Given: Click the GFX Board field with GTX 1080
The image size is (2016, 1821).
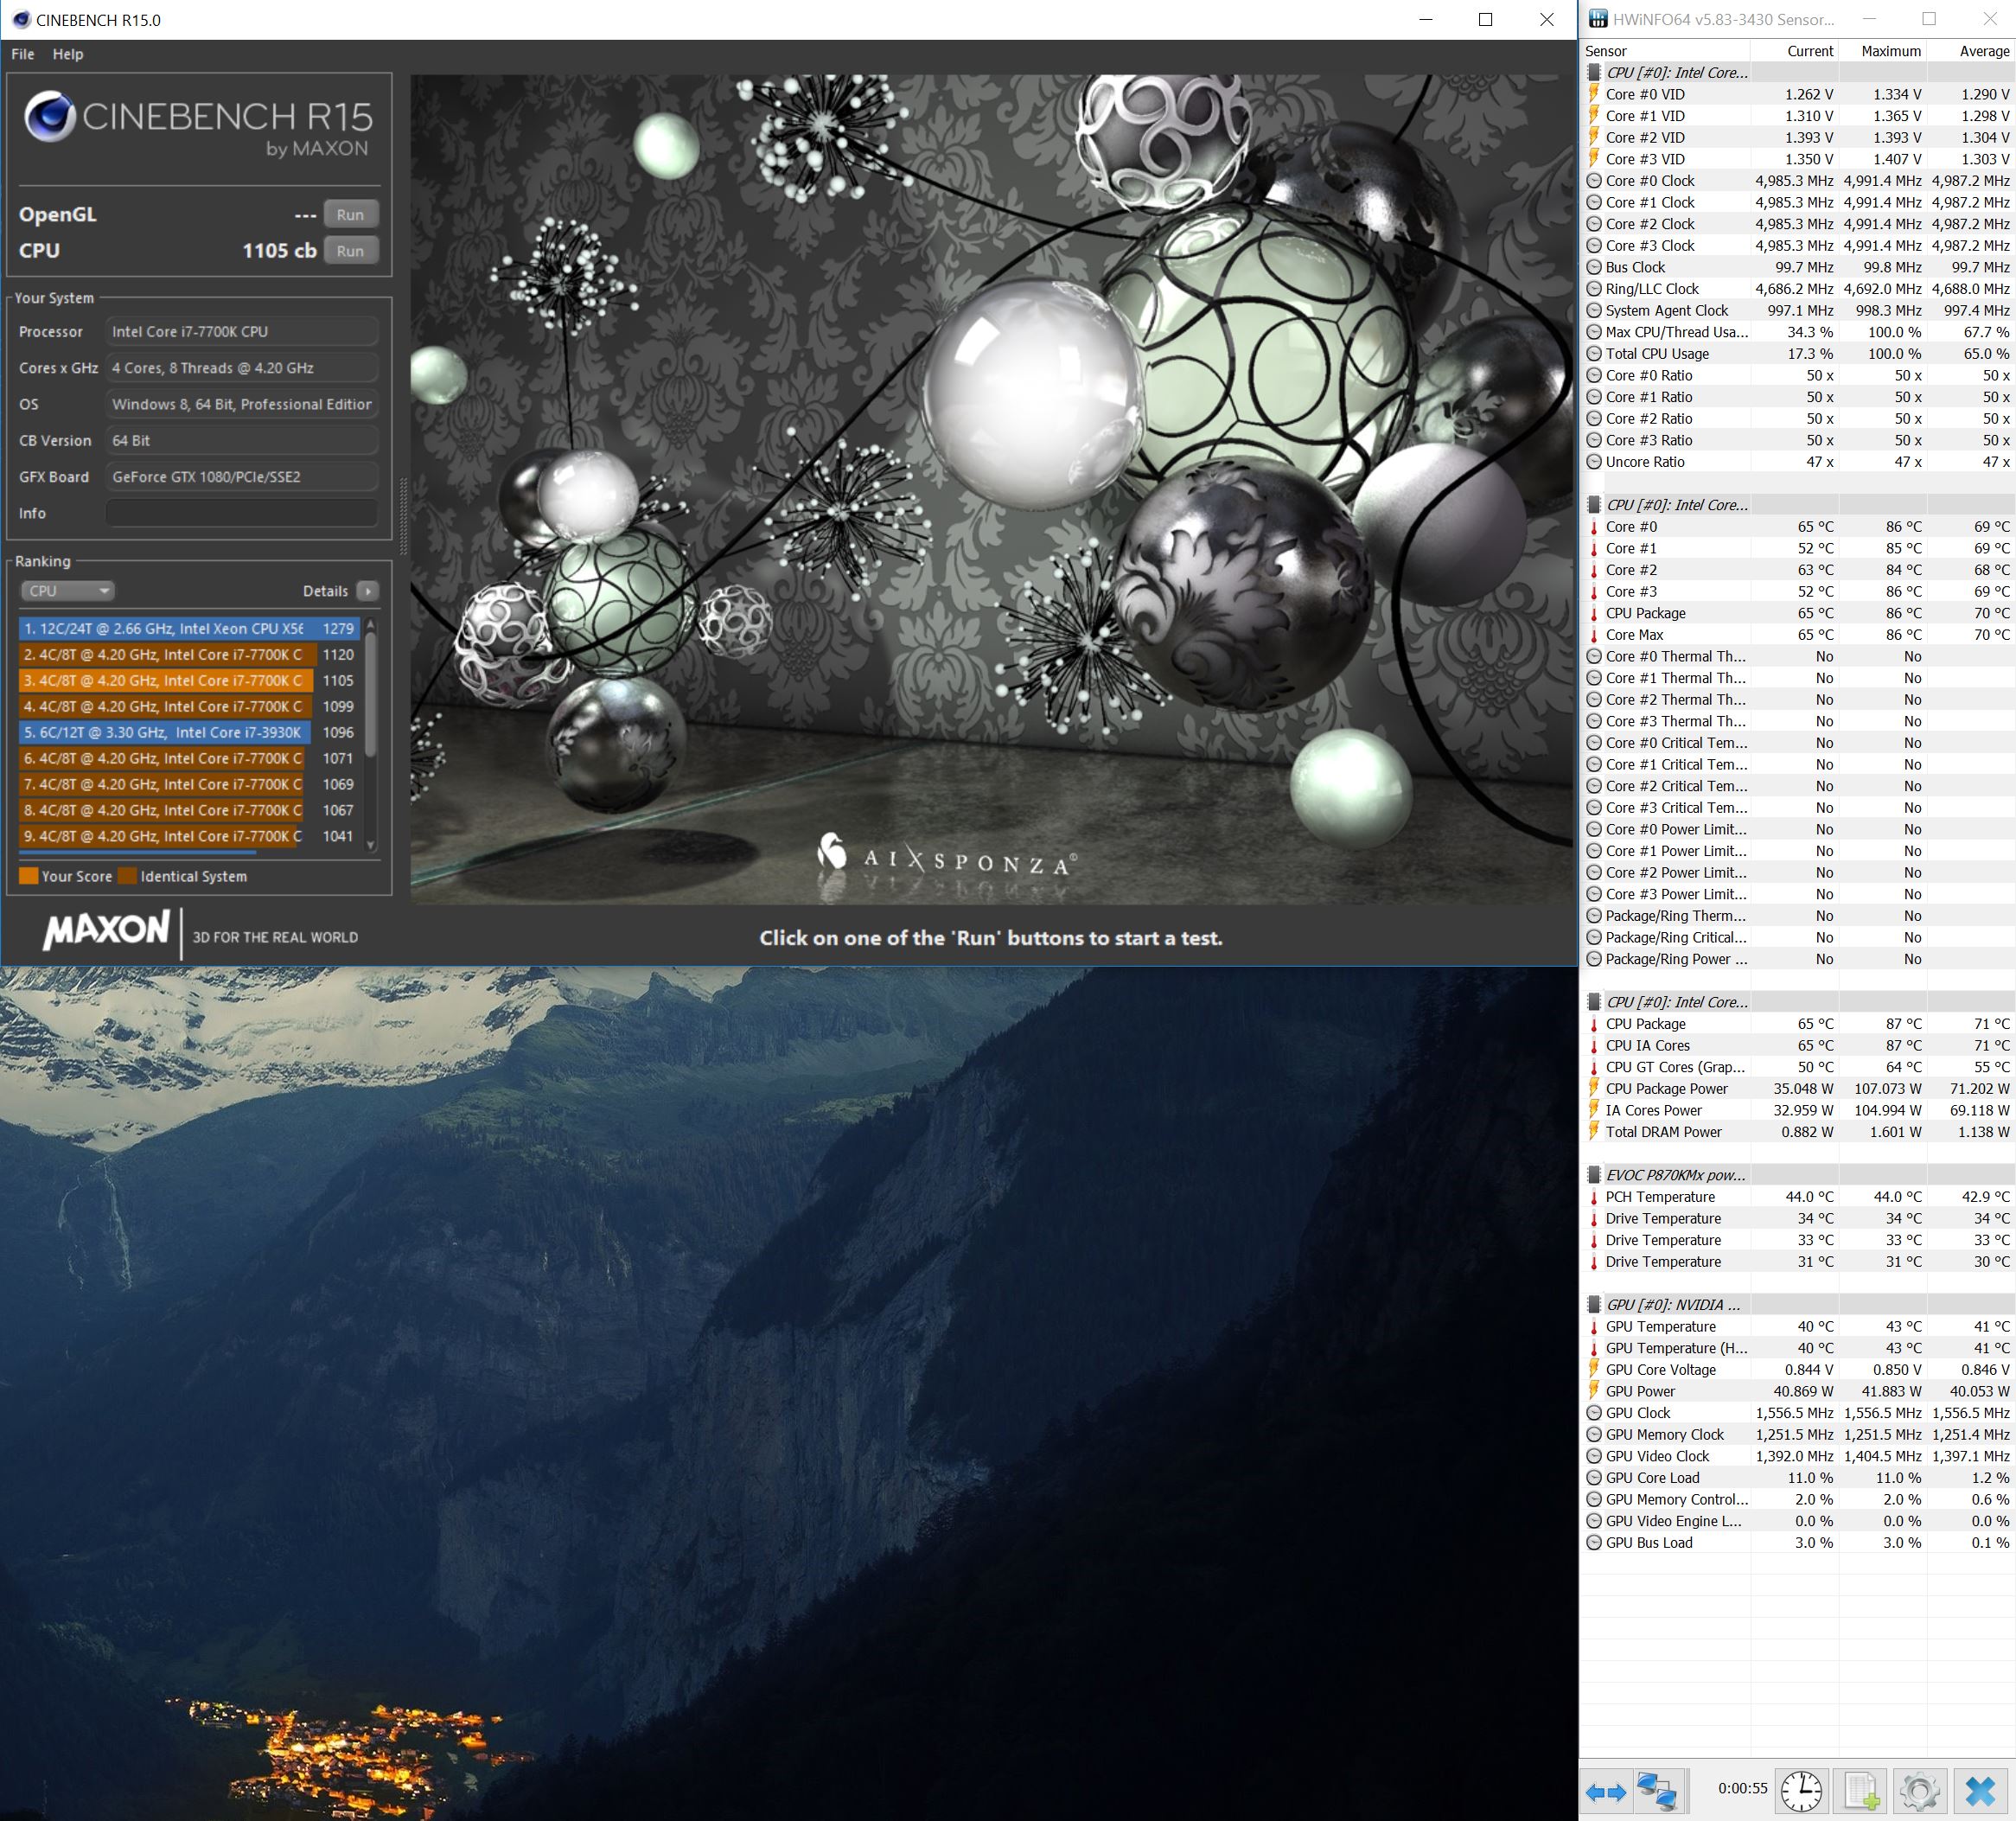Looking at the screenshot, I should (x=242, y=477).
